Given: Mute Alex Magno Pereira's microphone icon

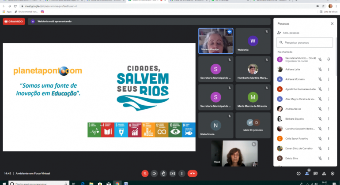Looking at the screenshot, I should 320,99.
